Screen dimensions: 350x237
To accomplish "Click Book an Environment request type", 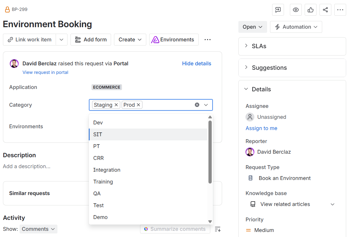I will 280,178.
